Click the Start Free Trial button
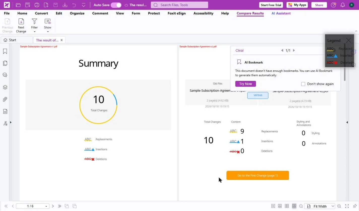The image size is (359, 211). [271, 5]
